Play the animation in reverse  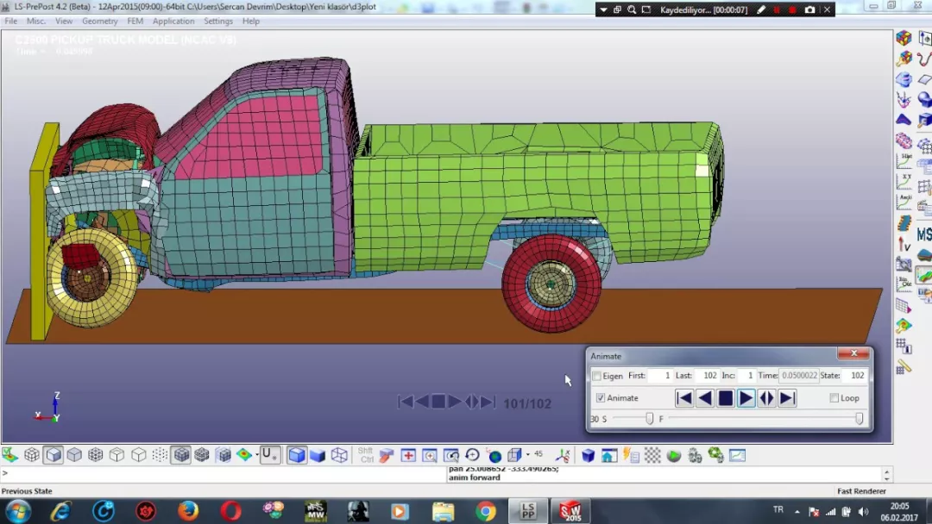[x=705, y=398]
